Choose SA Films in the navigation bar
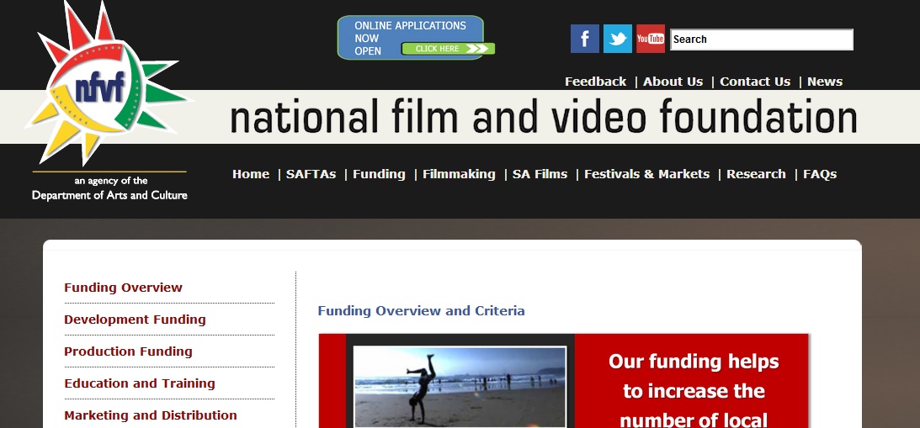The height and width of the screenshot is (428, 920). pos(540,174)
